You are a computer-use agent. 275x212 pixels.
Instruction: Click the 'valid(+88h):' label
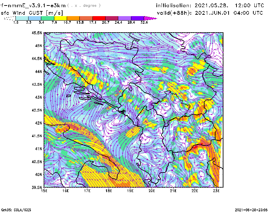174,13
